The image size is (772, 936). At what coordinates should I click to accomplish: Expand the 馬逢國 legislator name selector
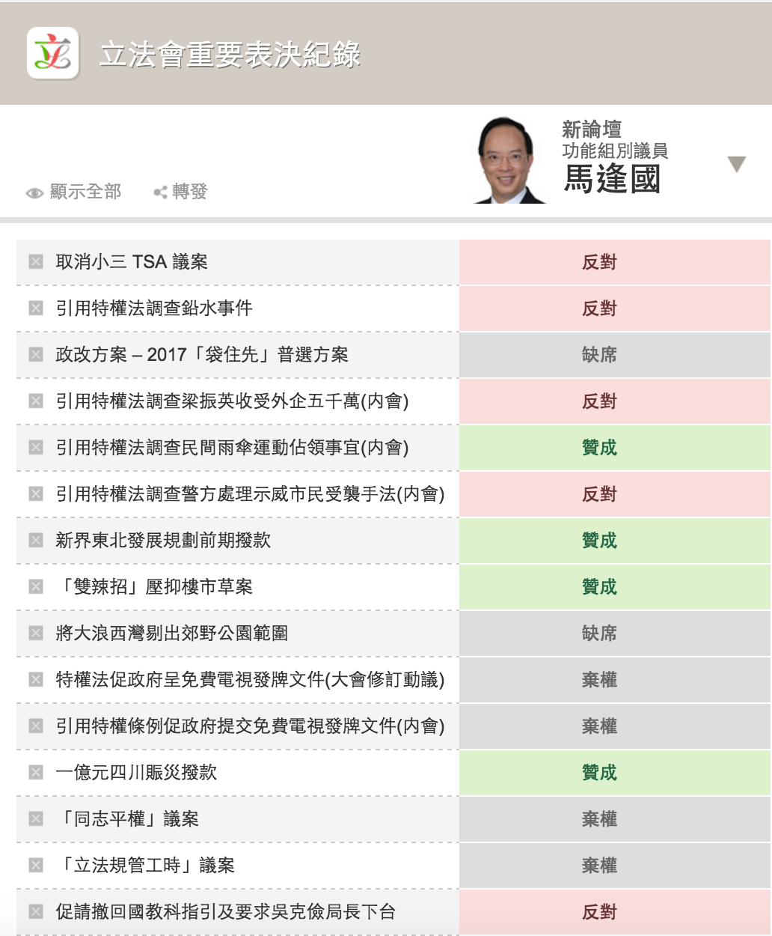pyautogui.click(x=612, y=180)
